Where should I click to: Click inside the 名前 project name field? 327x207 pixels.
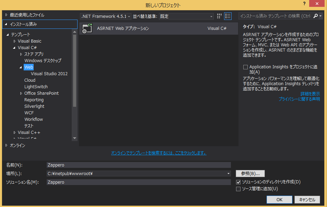(x=137, y=164)
